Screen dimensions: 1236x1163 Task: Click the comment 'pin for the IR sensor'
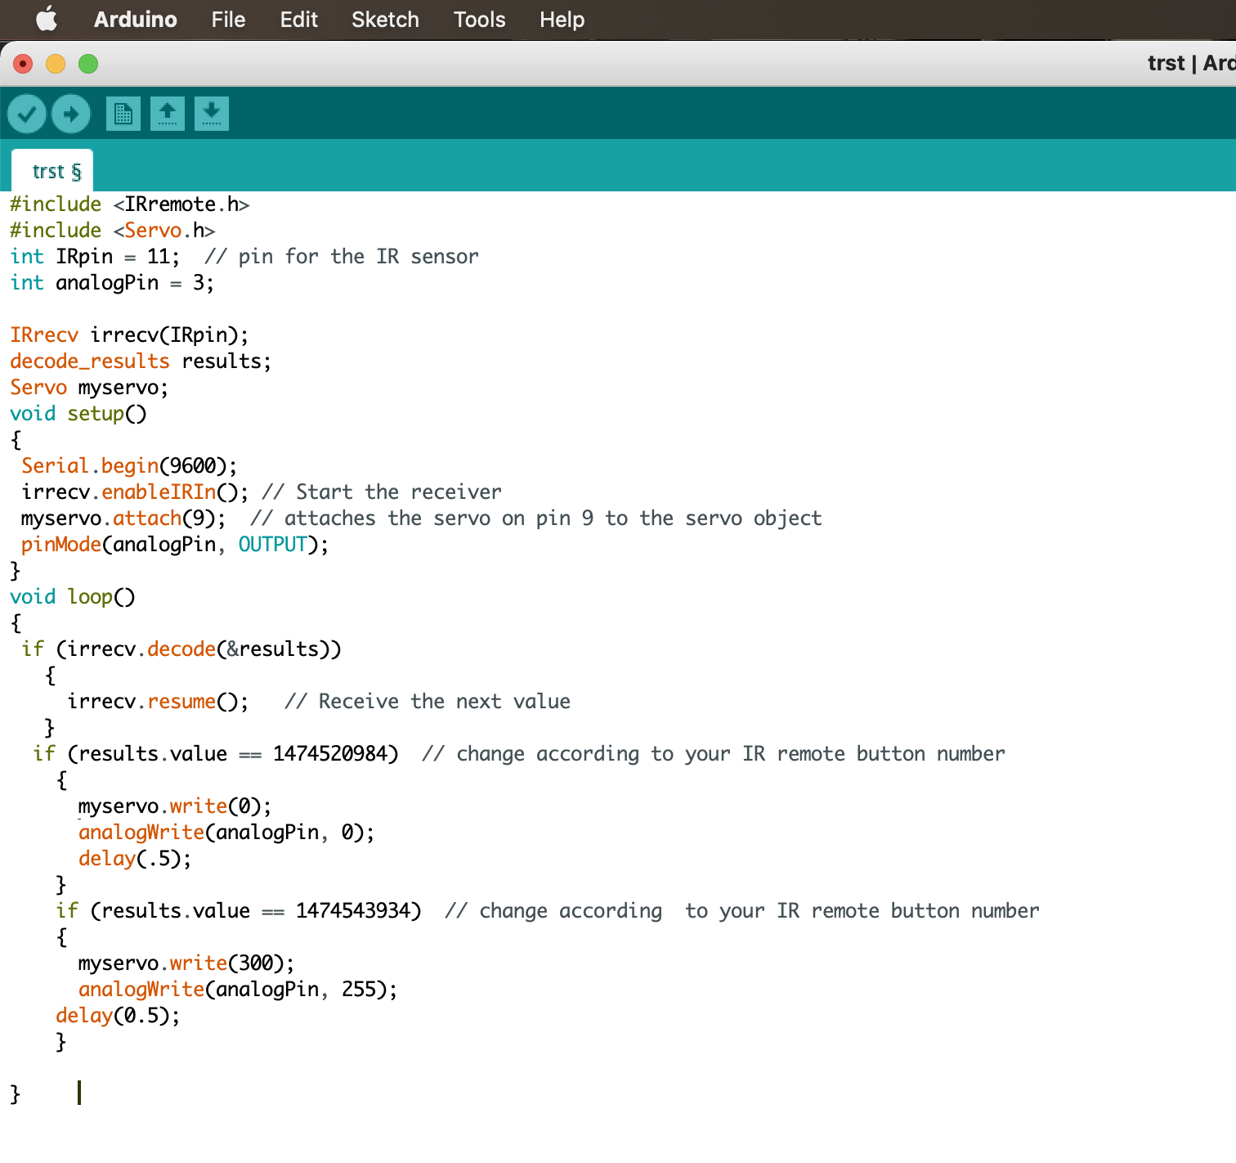[358, 257]
